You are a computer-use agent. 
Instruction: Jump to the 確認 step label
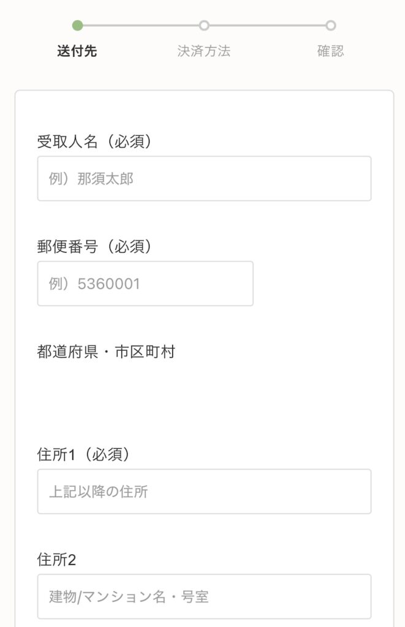coord(331,51)
